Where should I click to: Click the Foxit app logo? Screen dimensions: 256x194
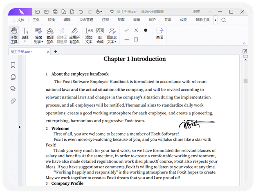(21, 12)
